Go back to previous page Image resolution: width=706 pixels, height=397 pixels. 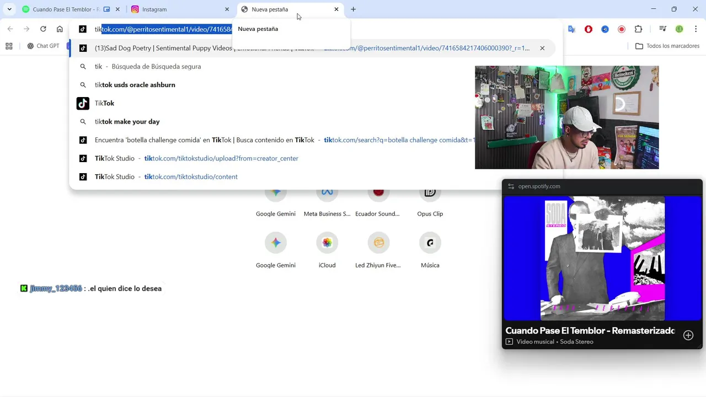[x=10, y=29]
